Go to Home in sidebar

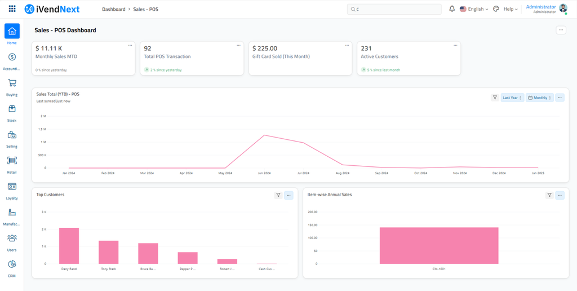[12, 31]
